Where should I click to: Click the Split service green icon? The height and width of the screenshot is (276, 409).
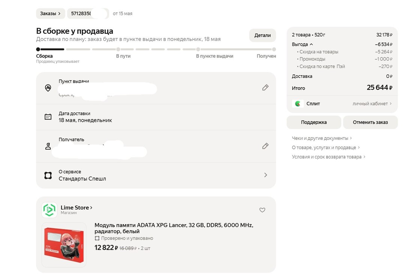pos(298,104)
